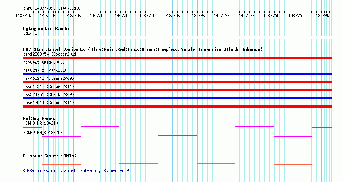This screenshot has height=182, width=343.
Task: Select the thin red line for nsv6425
Action: (177, 66)
